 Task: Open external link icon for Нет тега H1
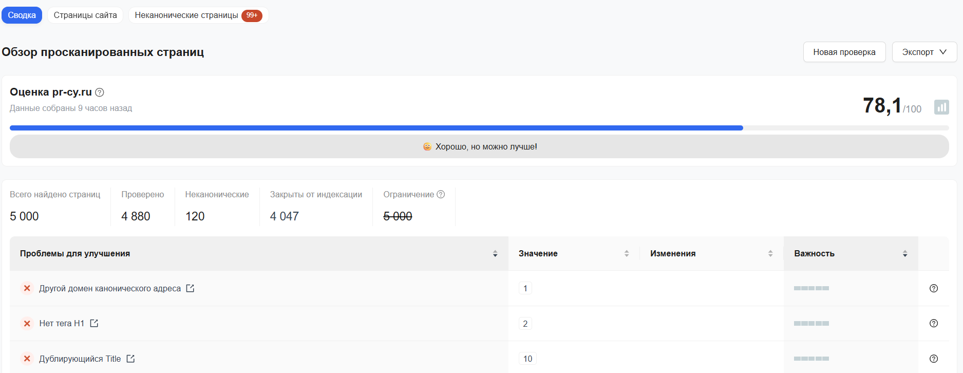coord(94,323)
